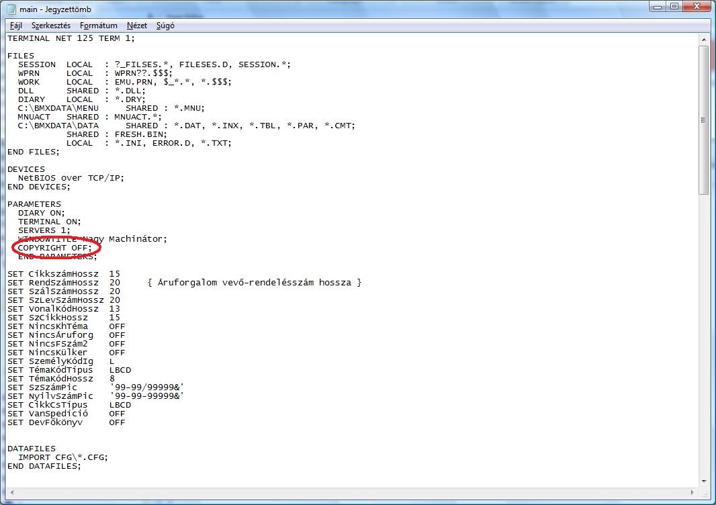Image resolution: width=716 pixels, height=505 pixels.
Task: Click the 'DIARY ON;' line
Action: 42,213
